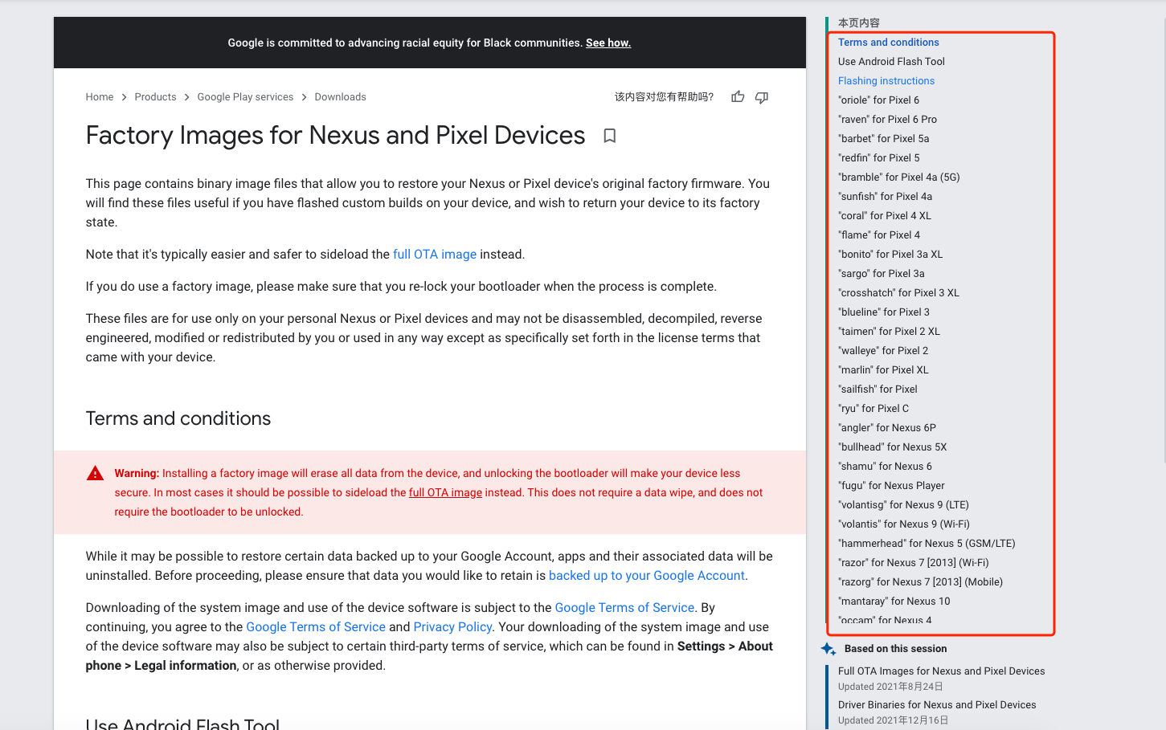Select "volantis" for Nexus 9 (Wi-Fi) entry
Screen dimensions: 1166x730
click(904, 524)
